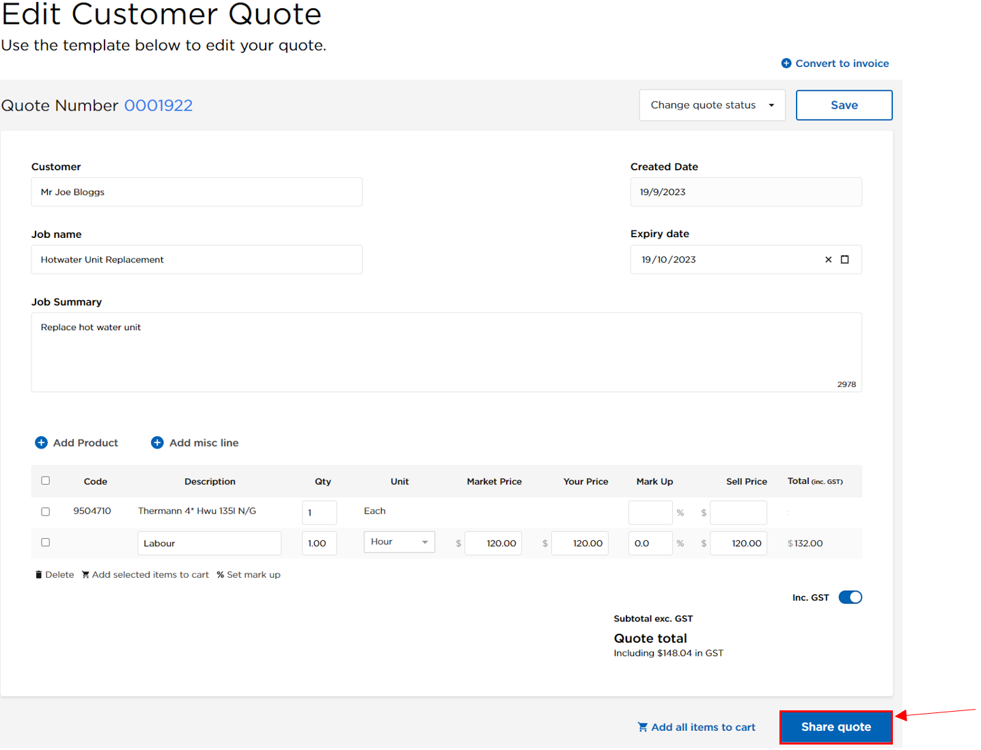Check the Thermann Hwu product row checkbox
The height and width of the screenshot is (750, 981).
tap(46, 511)
